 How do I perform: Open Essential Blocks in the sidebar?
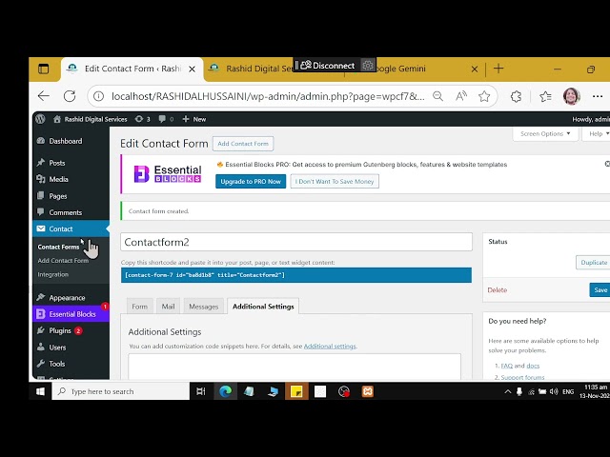click(x=72, y=314)
